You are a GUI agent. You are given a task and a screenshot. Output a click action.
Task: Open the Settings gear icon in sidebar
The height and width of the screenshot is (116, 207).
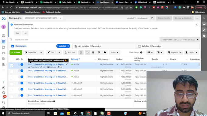[x=4, y=93]
